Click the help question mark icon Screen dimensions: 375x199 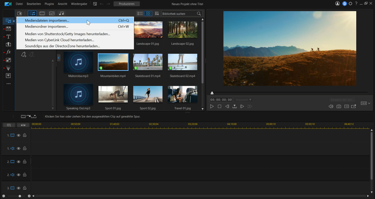click(x=356, y=4)
